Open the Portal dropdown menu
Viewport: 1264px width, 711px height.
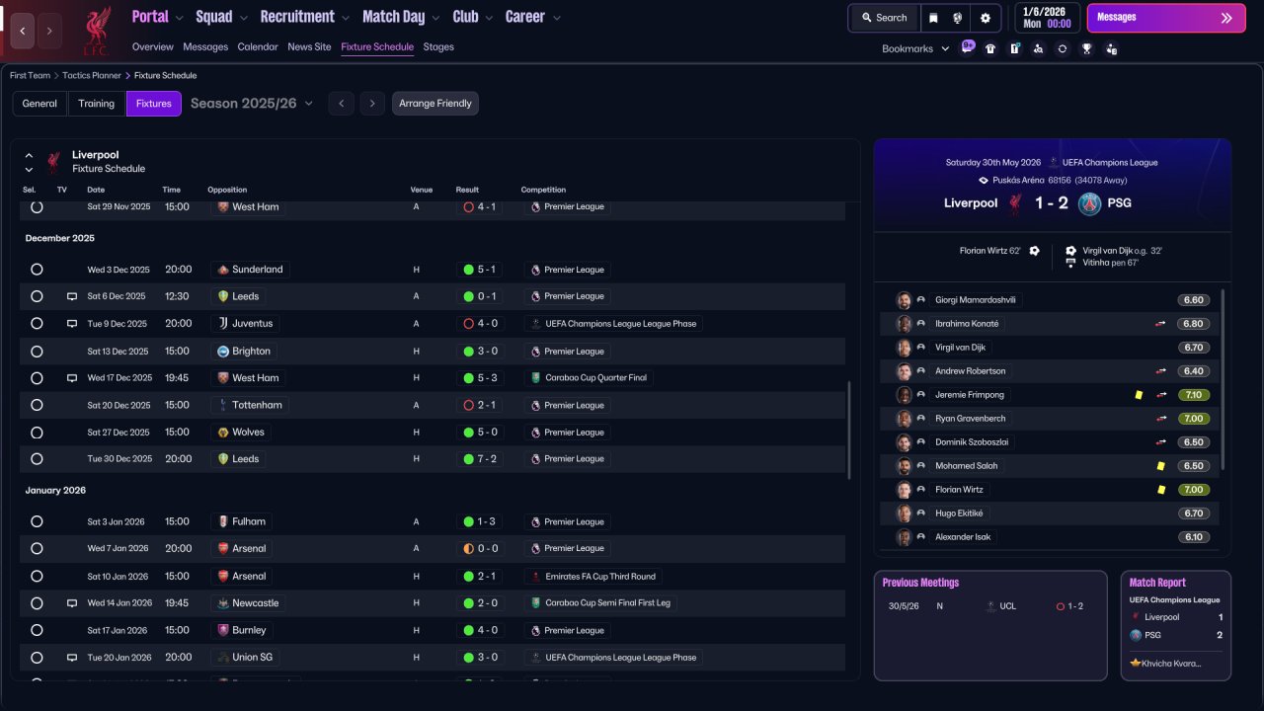coord(158,17)
